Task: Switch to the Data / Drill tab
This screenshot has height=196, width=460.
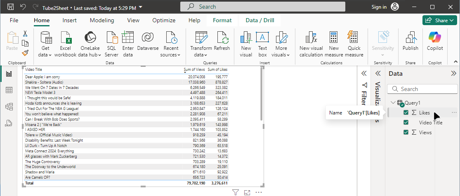Action: 260,21
